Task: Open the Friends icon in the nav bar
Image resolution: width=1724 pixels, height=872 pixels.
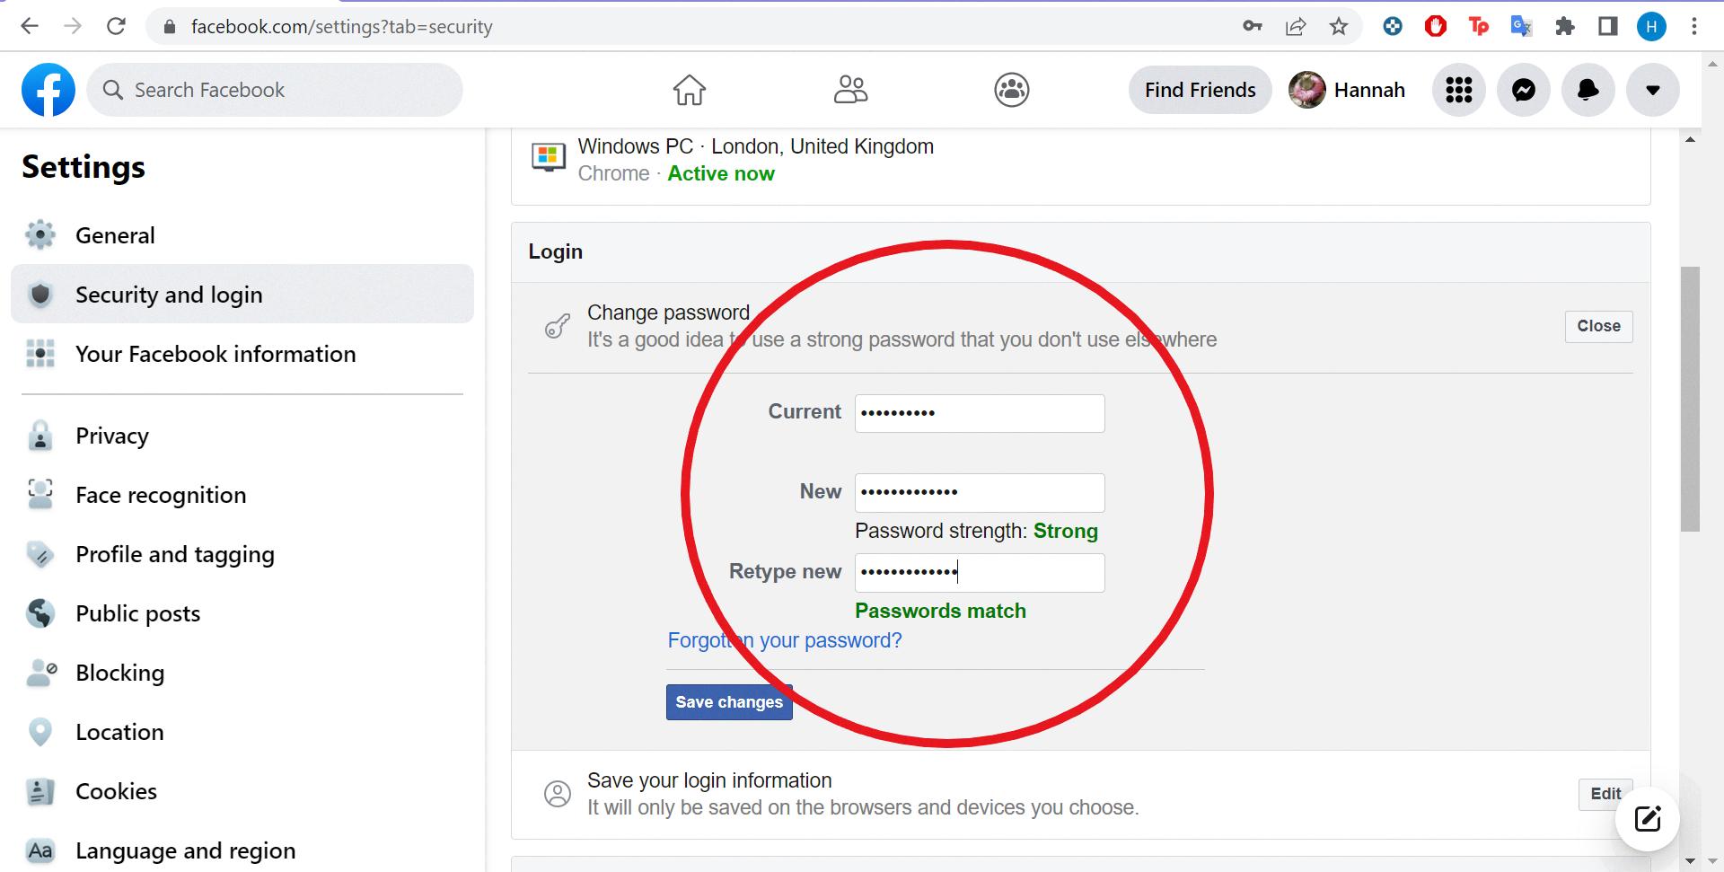Action: pos(850,90)
